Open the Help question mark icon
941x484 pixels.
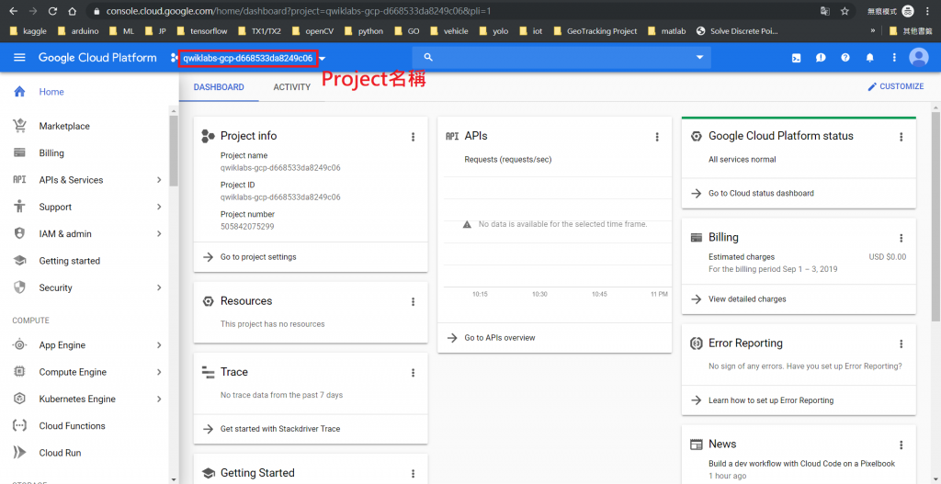click(845, 58)
